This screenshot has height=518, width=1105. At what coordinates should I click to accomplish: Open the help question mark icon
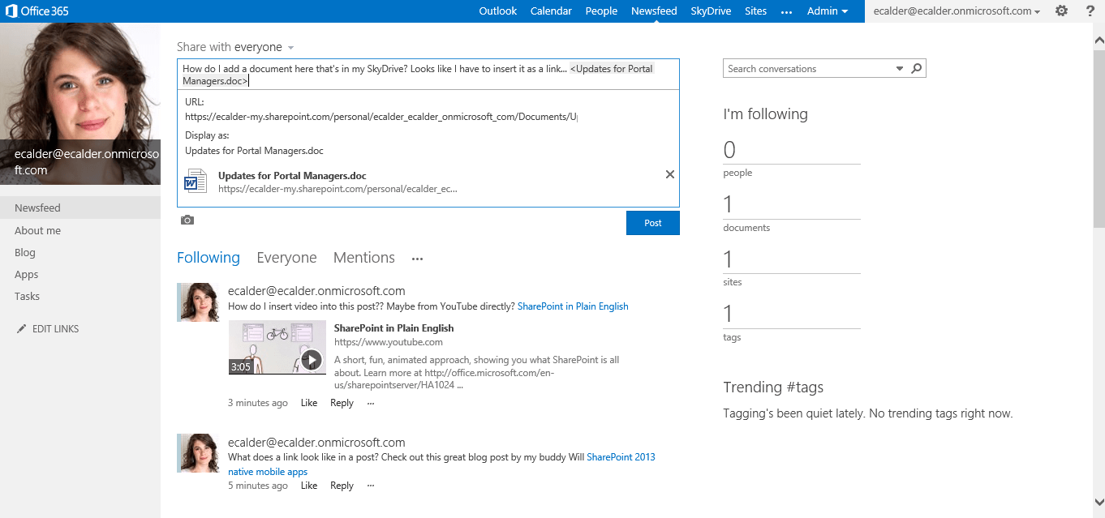pyautogui.click(x=1090, y=11)
